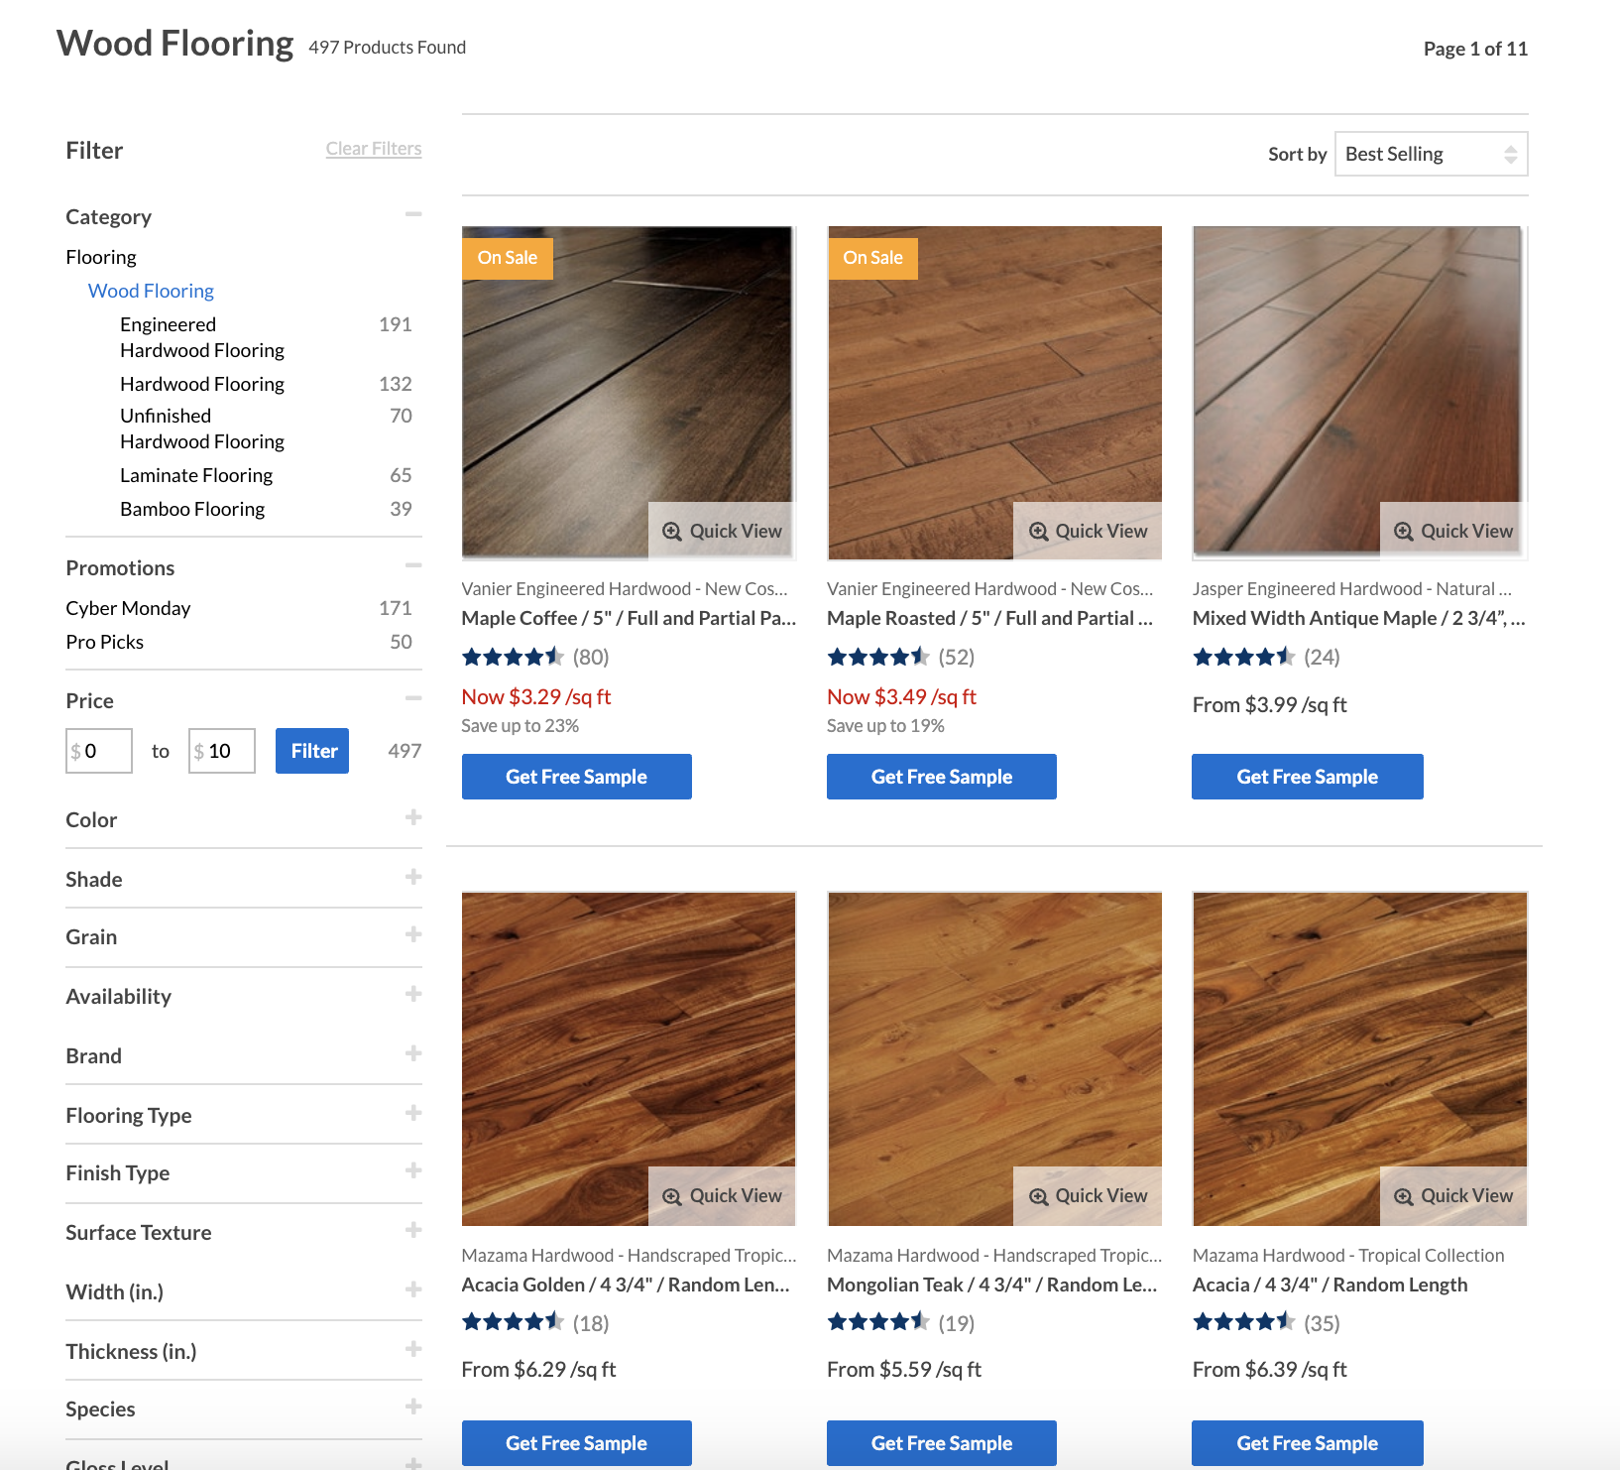Click the Clear Filters link
The height and width of the screenshot is (1470, 1620).
374,149
